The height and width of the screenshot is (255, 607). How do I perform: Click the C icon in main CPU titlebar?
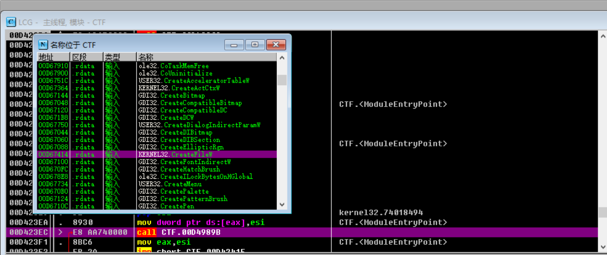click(x=10, y=22)
